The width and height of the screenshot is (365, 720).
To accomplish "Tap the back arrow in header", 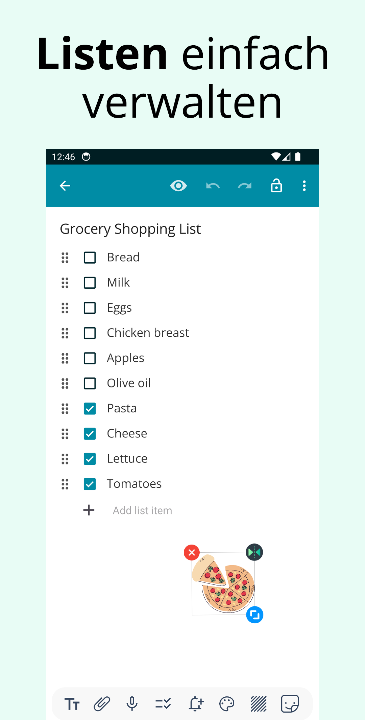I will 65,186.
